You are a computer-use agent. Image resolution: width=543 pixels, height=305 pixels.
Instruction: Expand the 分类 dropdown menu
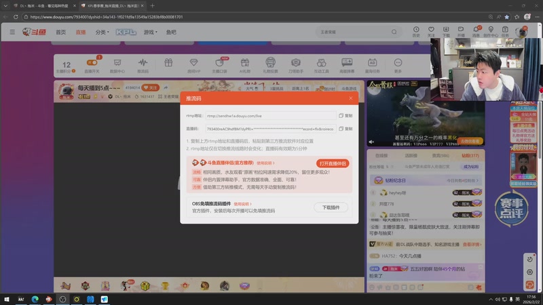(102, 32)
